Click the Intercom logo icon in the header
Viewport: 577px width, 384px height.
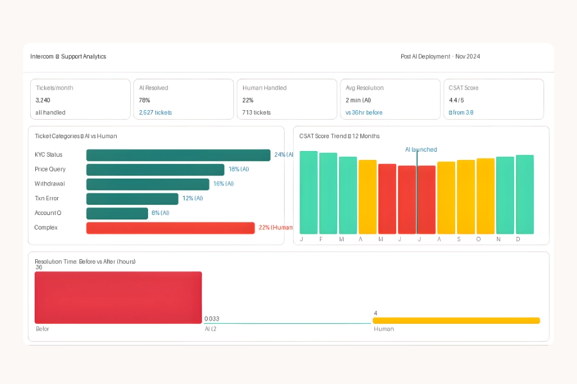point(58,56)
